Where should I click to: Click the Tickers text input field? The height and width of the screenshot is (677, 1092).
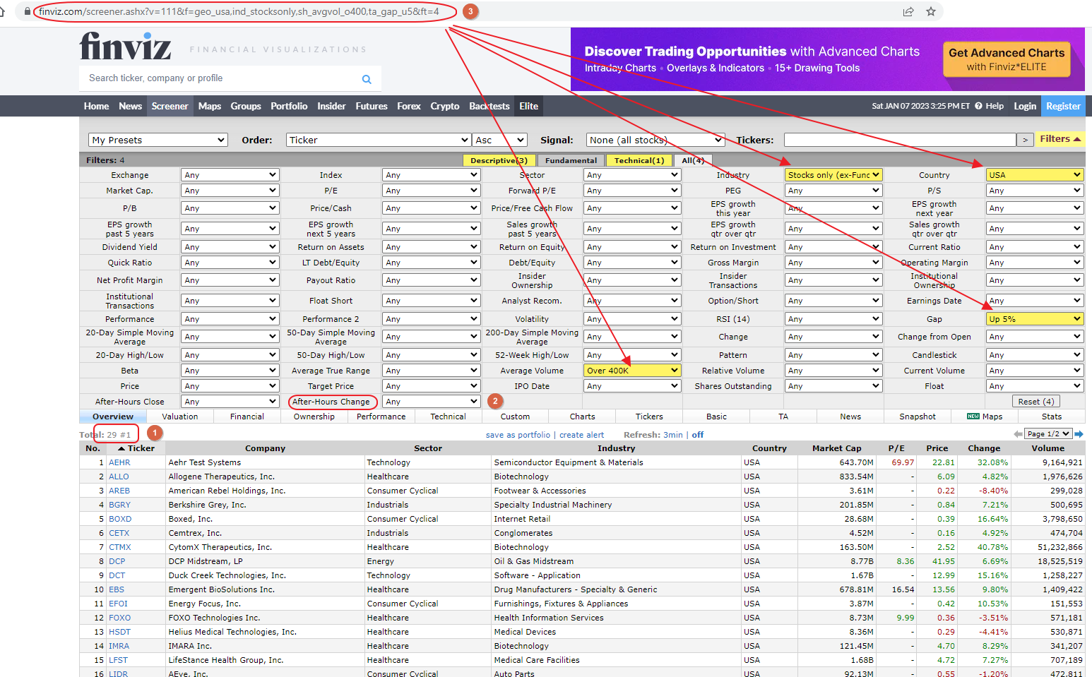[x=900, y=140]
